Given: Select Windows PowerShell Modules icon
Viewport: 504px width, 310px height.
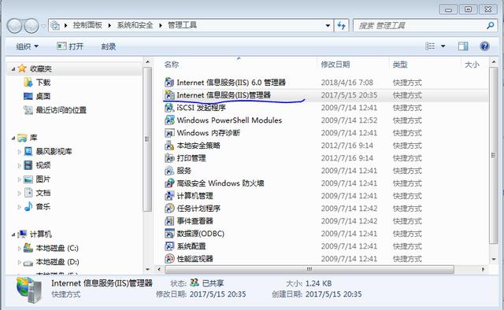Looking at the screenshot, I should 169,120.
